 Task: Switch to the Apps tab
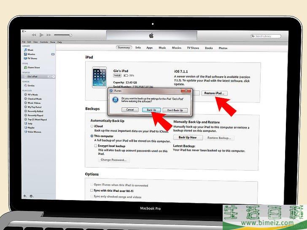tap(149, 48)
